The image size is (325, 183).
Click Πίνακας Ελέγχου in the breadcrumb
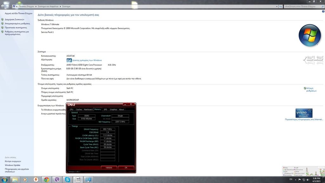tap(26, 6)
